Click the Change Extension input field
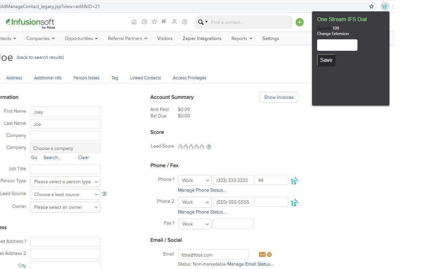The image size is (430, 269). click(x=337, y=45)
